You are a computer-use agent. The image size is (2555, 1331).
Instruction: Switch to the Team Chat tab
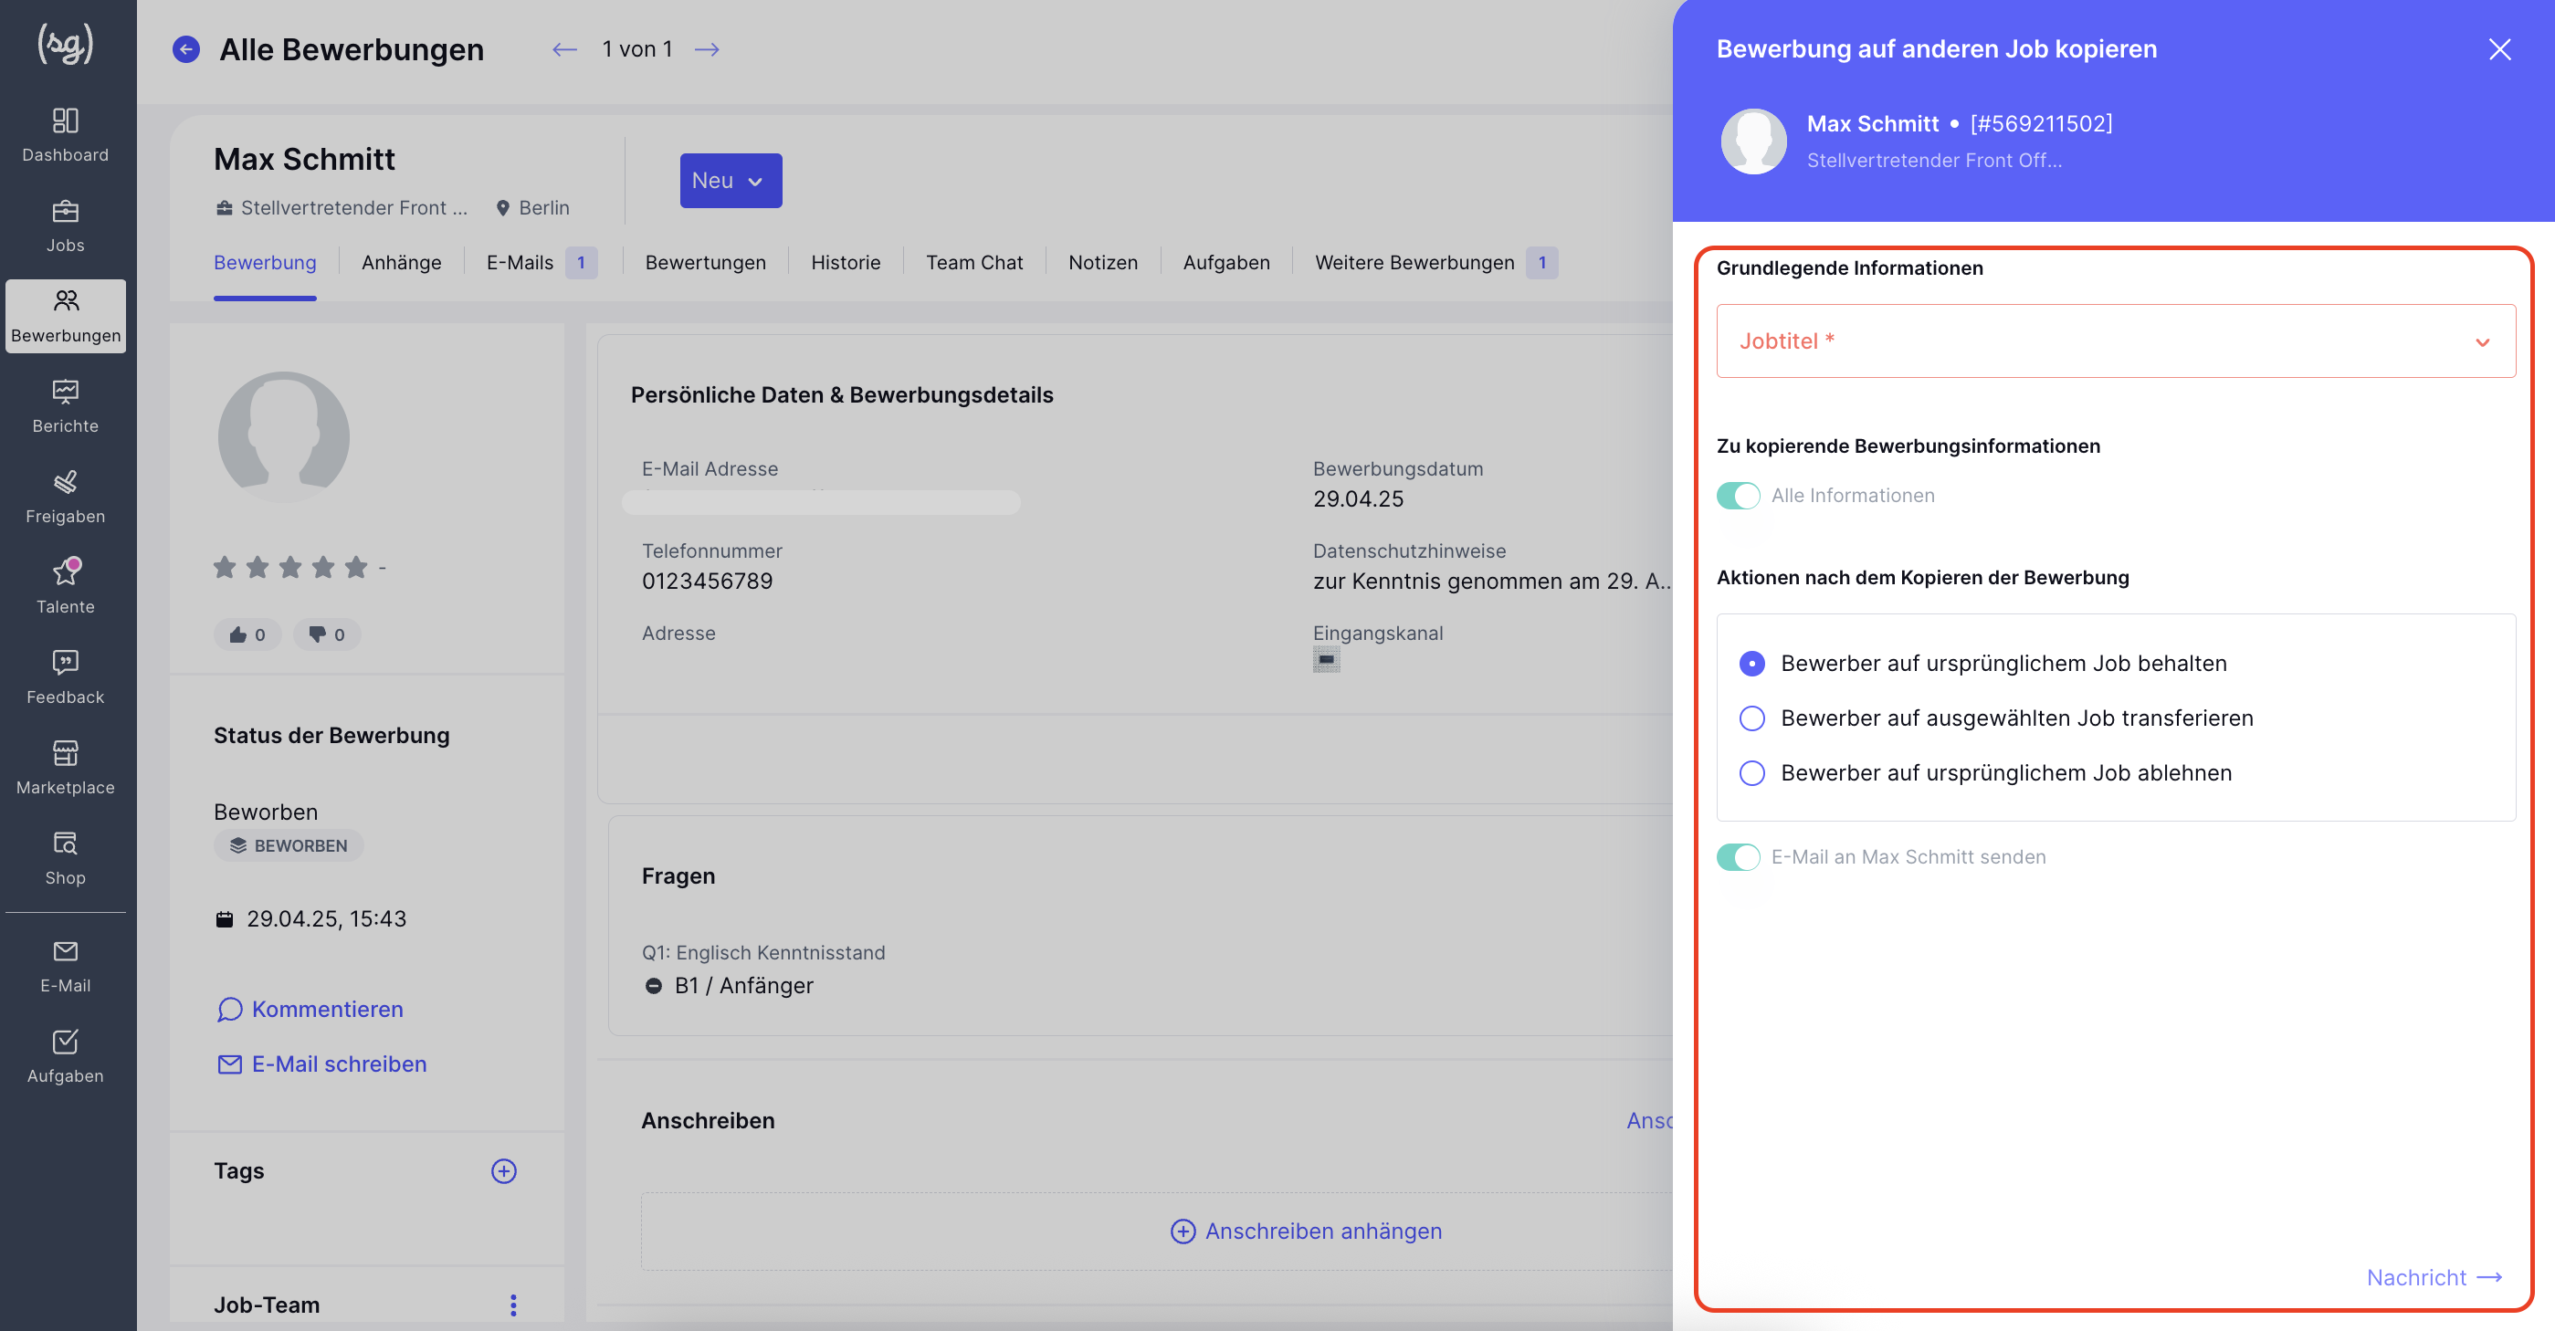coord(974,263)
